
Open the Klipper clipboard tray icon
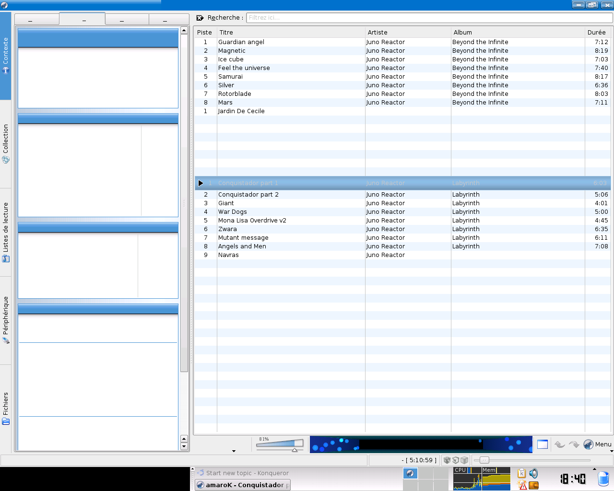522,473
